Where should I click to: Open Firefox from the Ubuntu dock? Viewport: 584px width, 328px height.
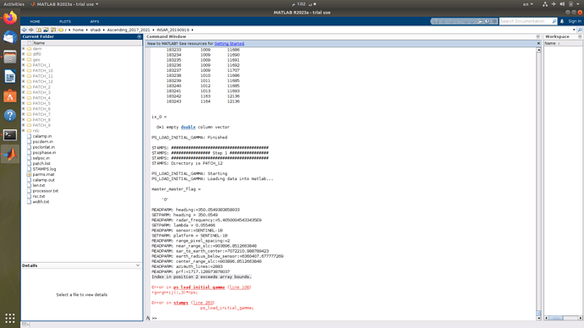[10, 18]
